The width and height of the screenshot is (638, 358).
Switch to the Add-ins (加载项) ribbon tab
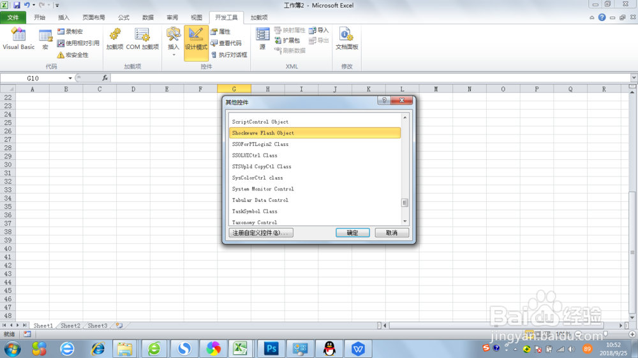pyautogui.click(x=259, y=17)
